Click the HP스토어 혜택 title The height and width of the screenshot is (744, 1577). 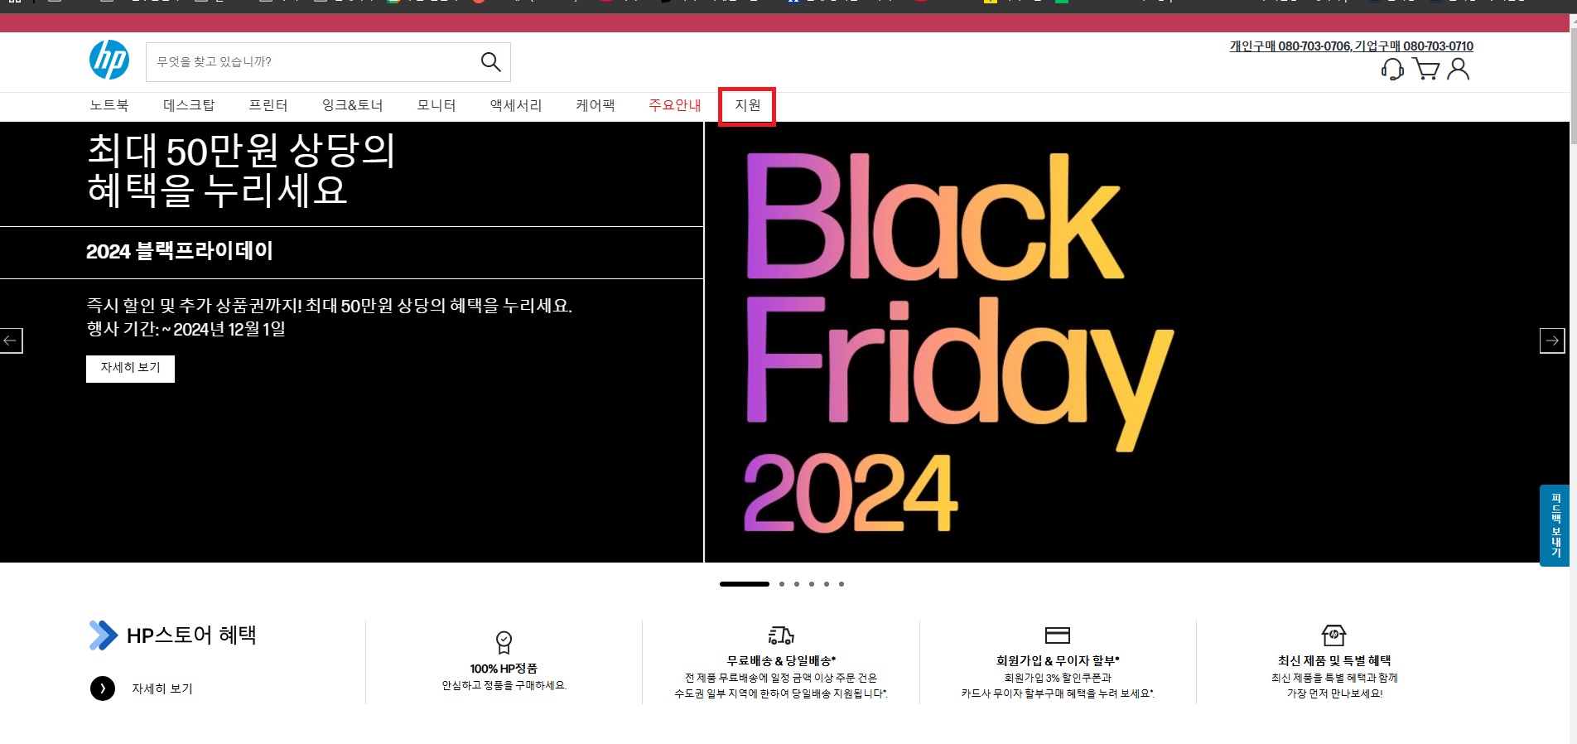coord(191,635)
